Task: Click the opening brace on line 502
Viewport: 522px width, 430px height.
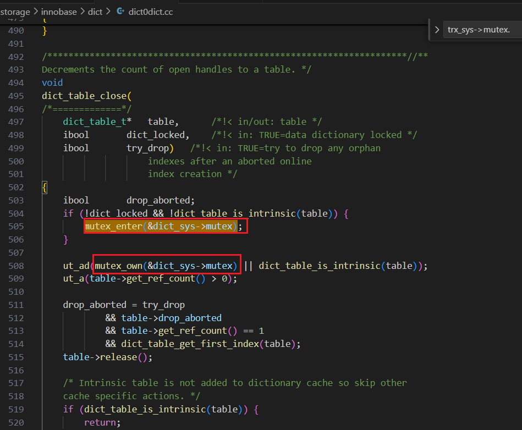Action: coord(45,187)
